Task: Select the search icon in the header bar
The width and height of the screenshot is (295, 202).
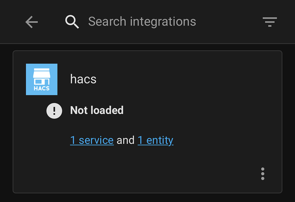Action: click(x=72, y=21)
